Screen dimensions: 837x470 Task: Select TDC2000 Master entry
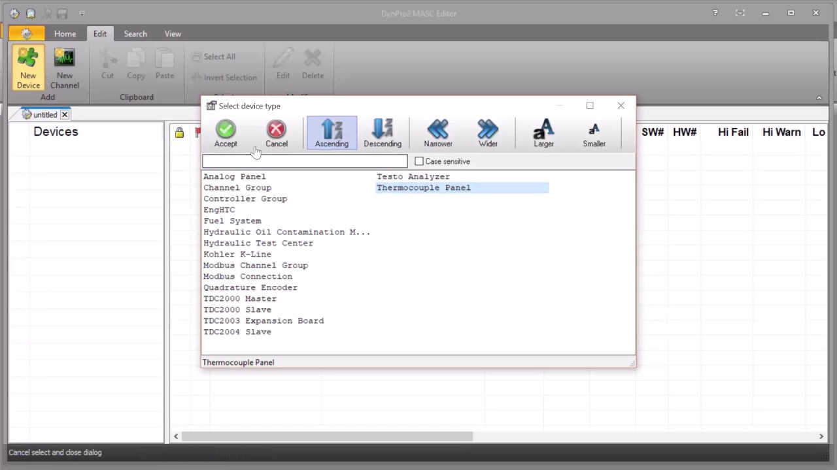[x=240, y=298]
